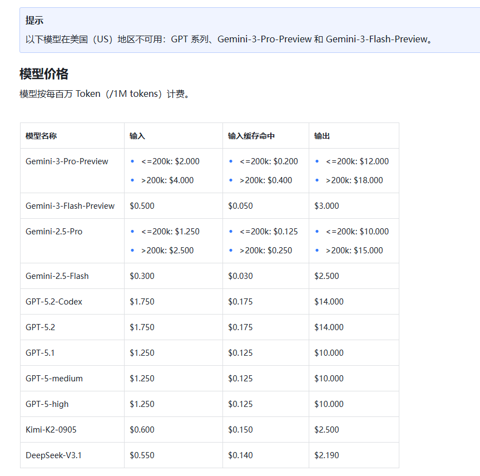
Task: Click the 模型价格 section heading
Action: tap(44, 74)
